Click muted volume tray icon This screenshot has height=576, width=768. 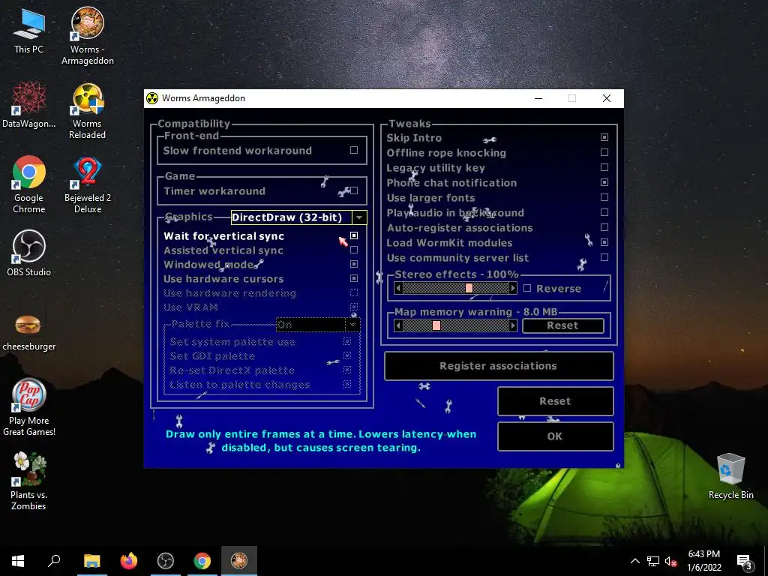(x=670, y=561)
